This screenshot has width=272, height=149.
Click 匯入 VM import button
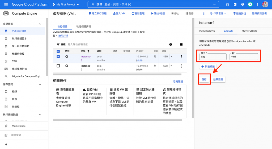(x=119, y=13)
